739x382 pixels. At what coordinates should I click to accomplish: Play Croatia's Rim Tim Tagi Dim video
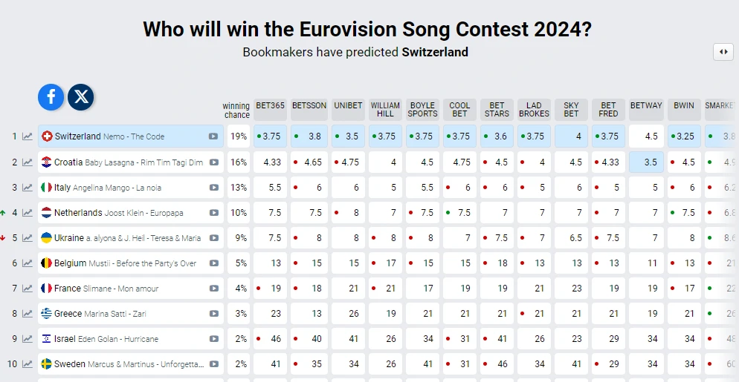[214, 162]
